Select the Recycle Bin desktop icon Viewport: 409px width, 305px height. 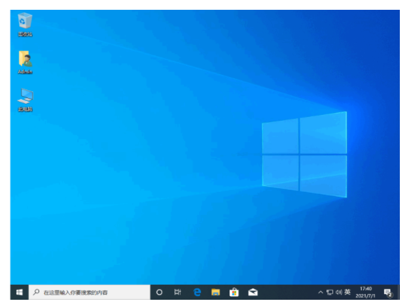(25, 24)
